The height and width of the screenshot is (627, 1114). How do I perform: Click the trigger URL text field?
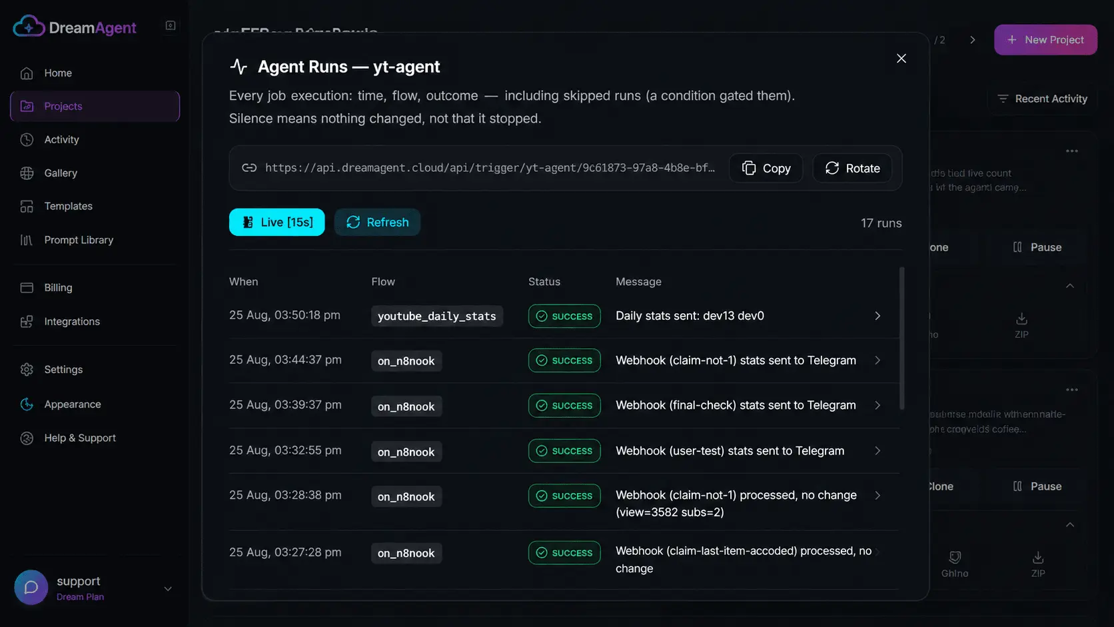coord(490,168)
